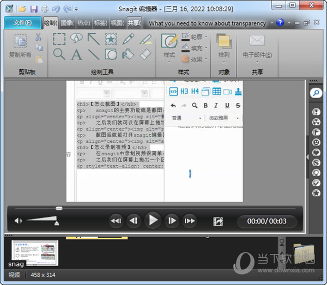Open the File (文件) menu
The width and height of the screenshot is (327, 285).
[x=23, y=22]
